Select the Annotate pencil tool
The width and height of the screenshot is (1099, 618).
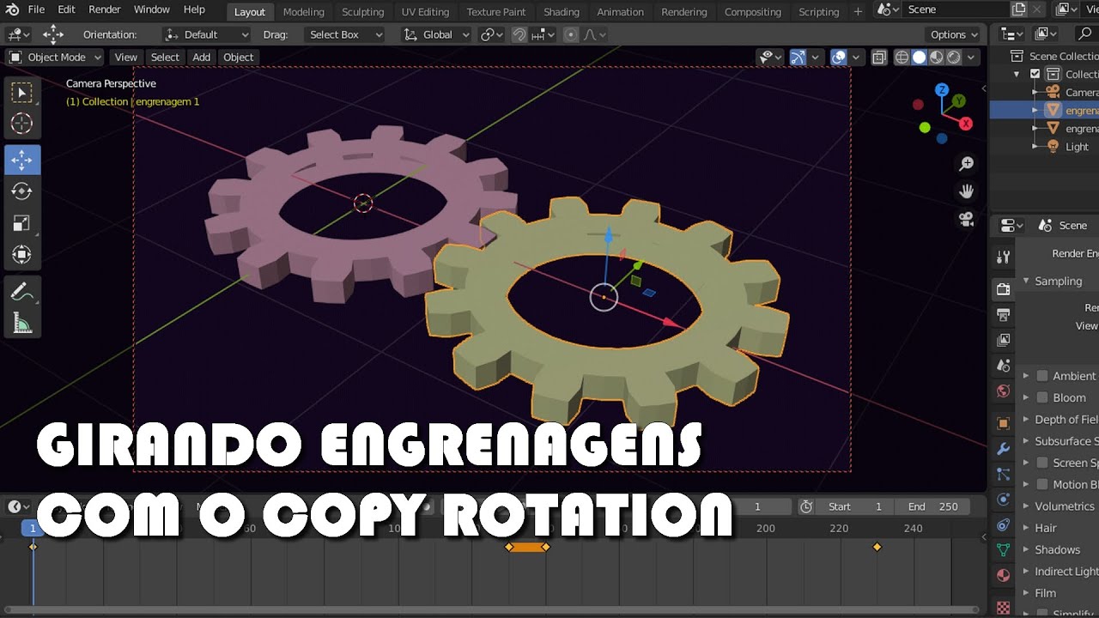coord(21,292)
